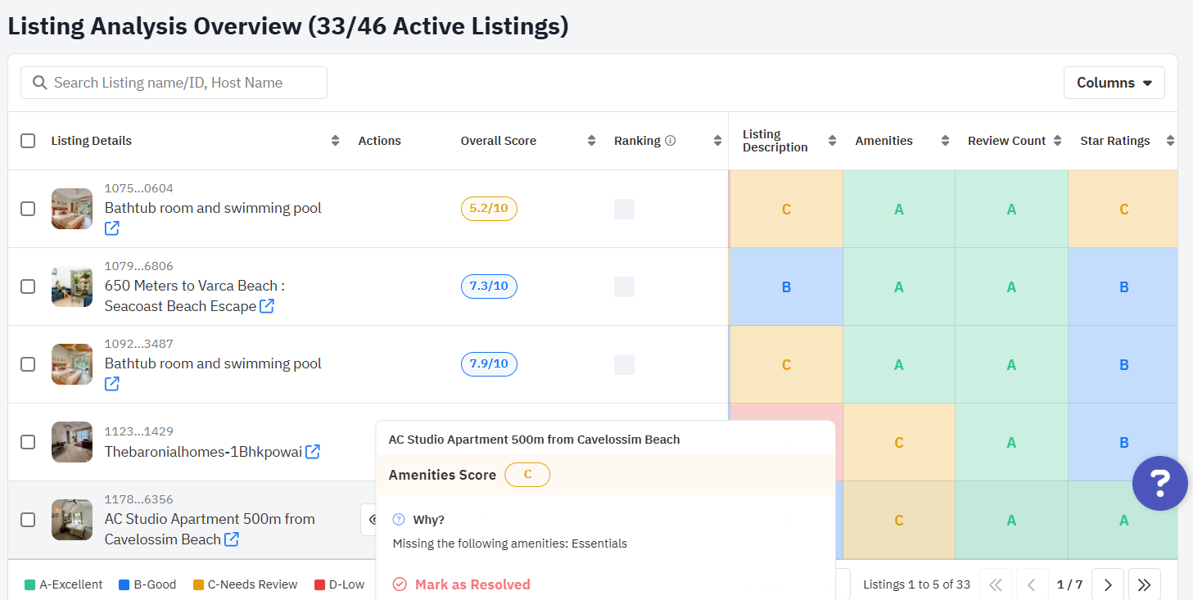Open external link for Thebaronialhomes-1Bhkpowai listing
Viewport: 1193px width, 600px height.
312,452
